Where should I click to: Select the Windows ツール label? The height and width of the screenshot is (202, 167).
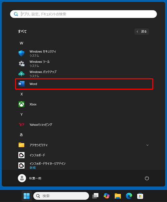[x=40, y=62]
